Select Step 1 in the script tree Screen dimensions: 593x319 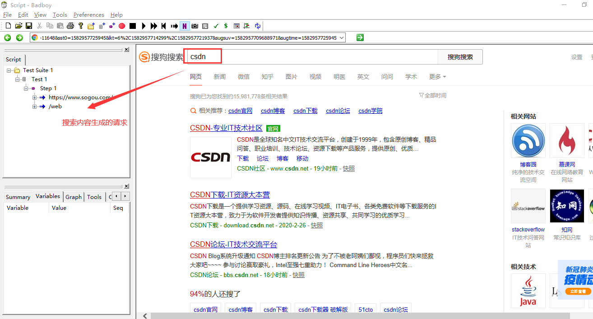[48, 88]
